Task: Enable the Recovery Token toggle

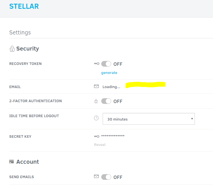Action: (106, 64)
